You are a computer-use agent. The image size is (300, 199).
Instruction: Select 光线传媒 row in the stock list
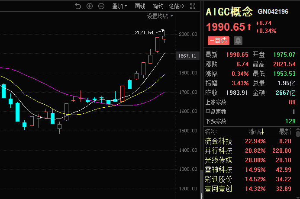tap(218, 160)
